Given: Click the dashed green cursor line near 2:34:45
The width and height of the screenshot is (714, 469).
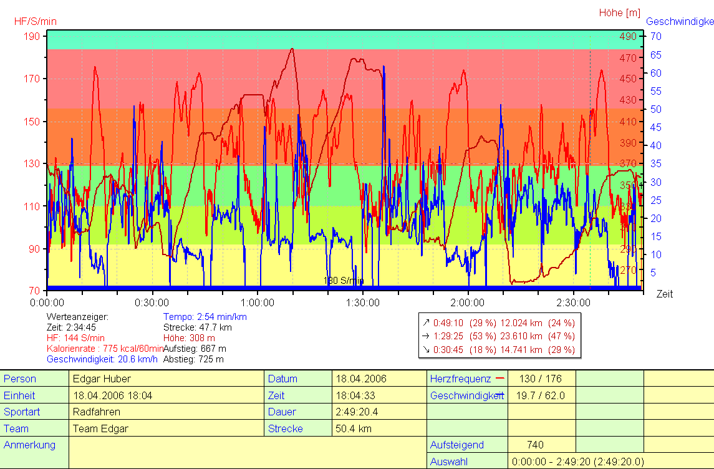Looking at the screenshot, I should 590,156.
